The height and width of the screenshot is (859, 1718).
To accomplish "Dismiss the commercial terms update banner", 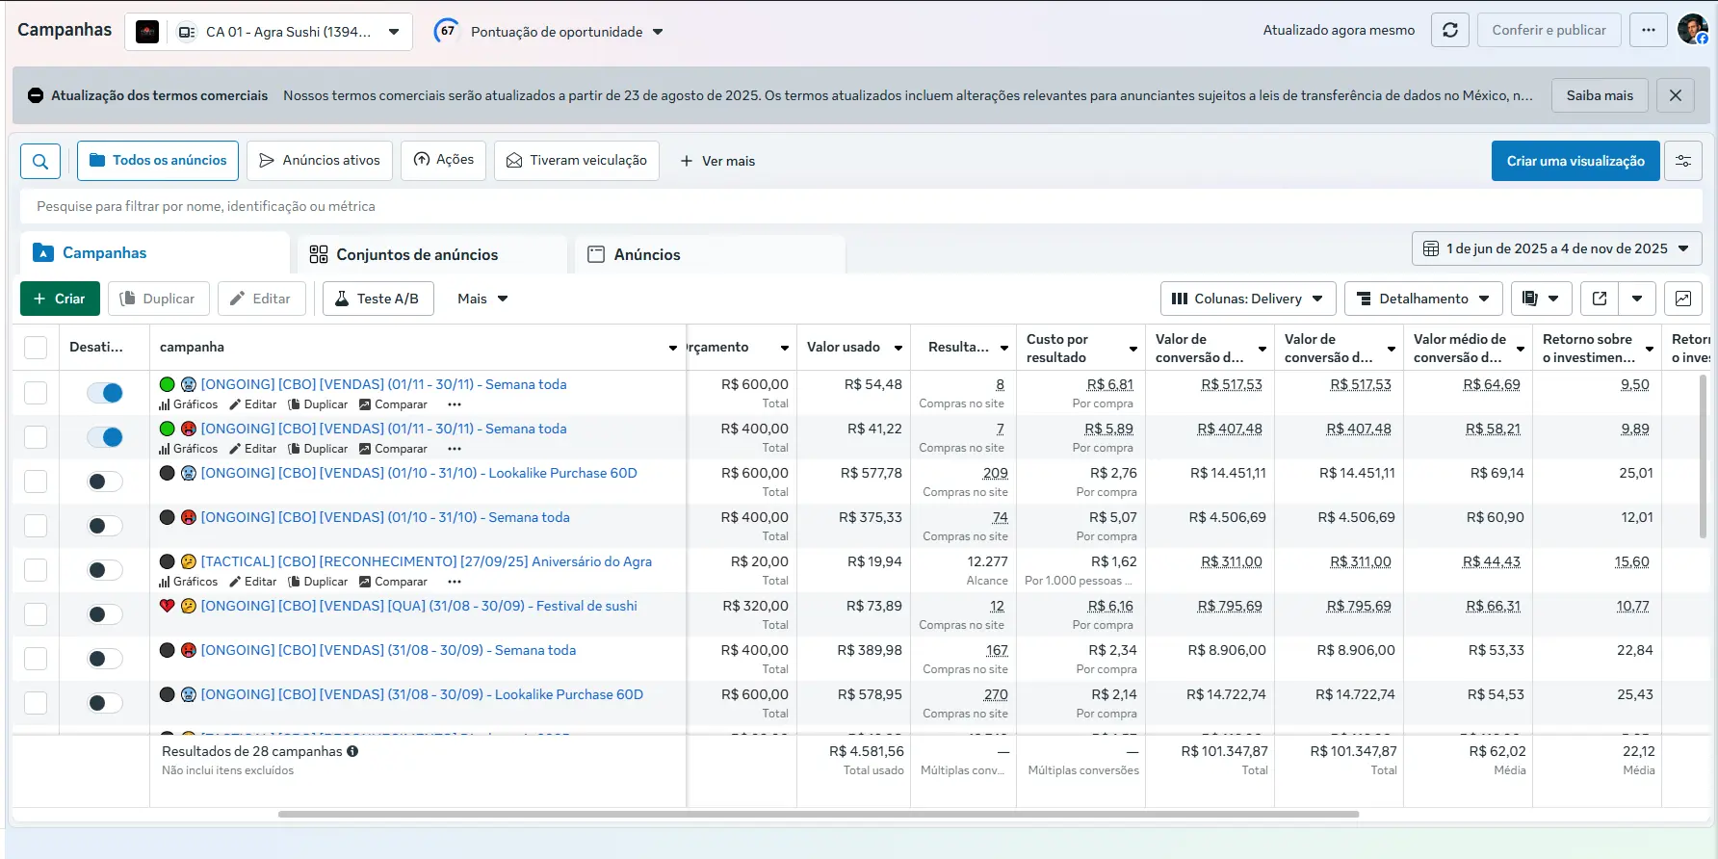I will [x=1676, y=95].
